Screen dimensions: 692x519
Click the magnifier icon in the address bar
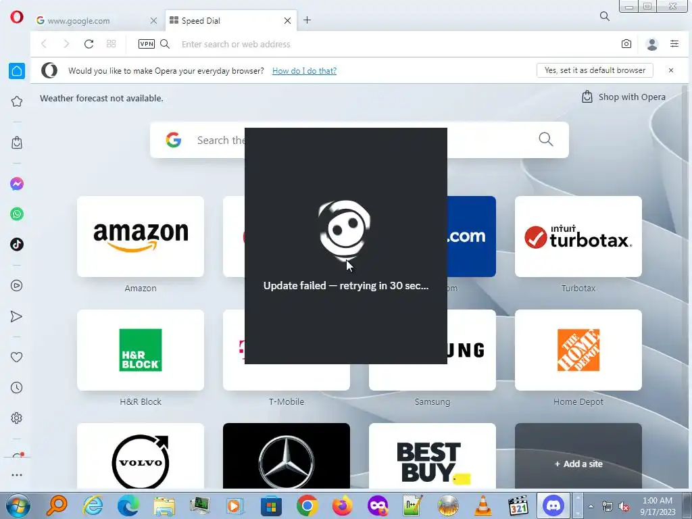pyautogui.click(x=165, y=44)
